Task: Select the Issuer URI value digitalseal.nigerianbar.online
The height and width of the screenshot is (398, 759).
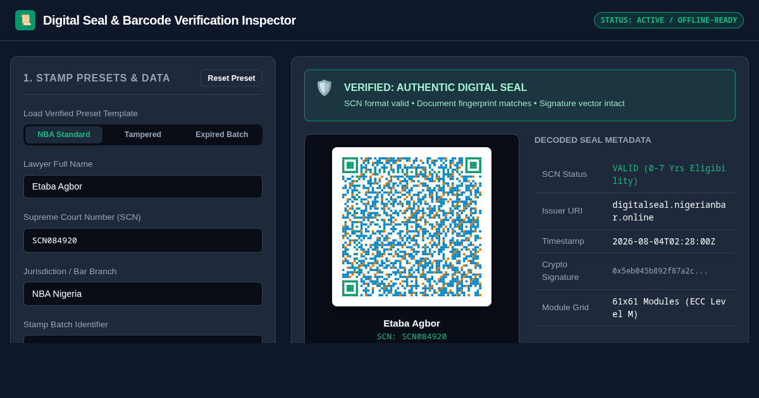Action: (x=669, y=211)
